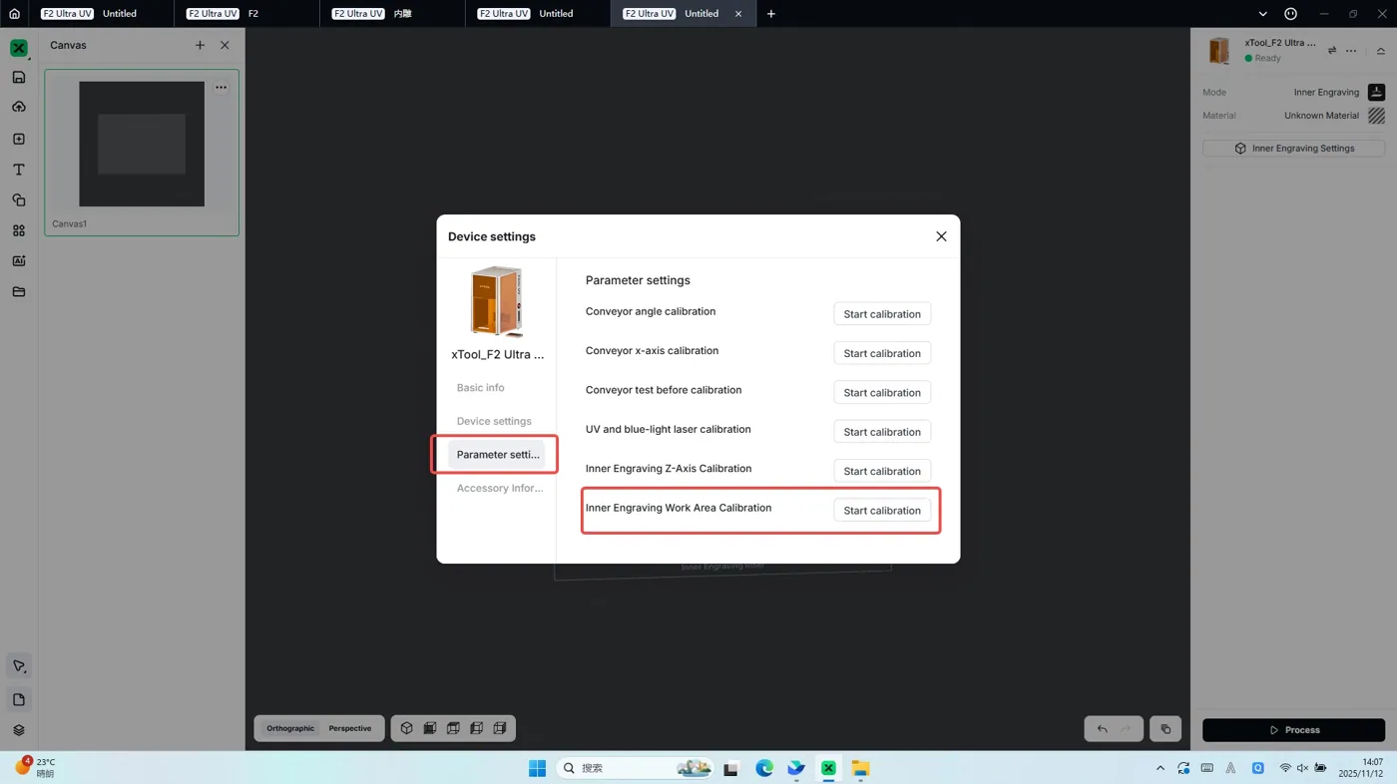The height and width of the screenshot is (784, 1397).
Task: Collapse the device panel with chevron
Action: 1381,51
